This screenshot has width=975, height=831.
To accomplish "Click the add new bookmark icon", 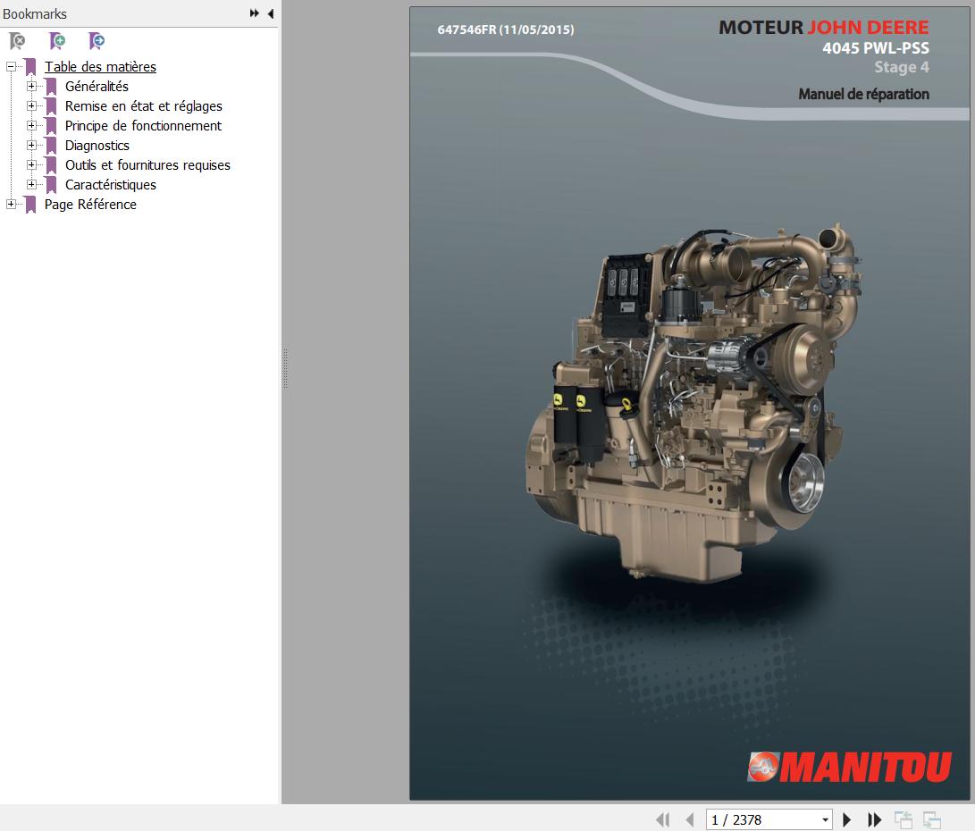I will pyautogui.click(x=57, y=41).
